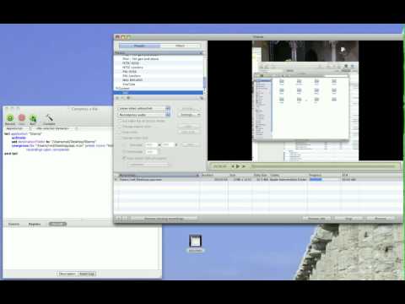Select the first recording row in the table
The width and height of the screenshot is (405, 304).
tap(257, 179)
